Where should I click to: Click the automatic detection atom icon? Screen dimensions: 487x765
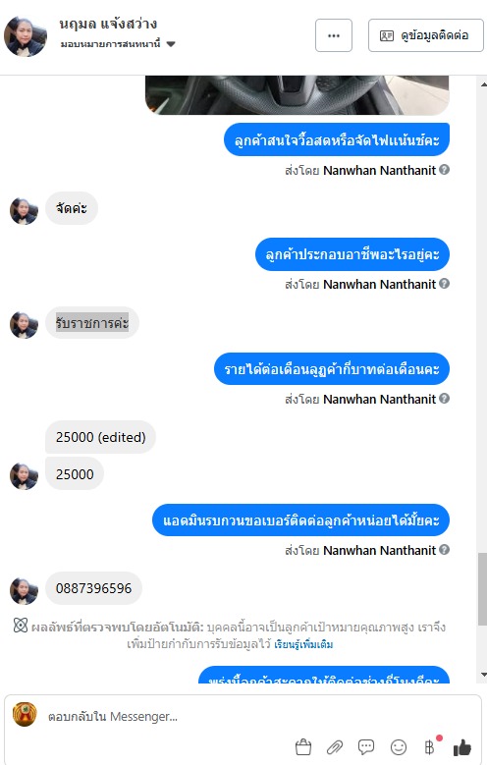coord(21,625)
